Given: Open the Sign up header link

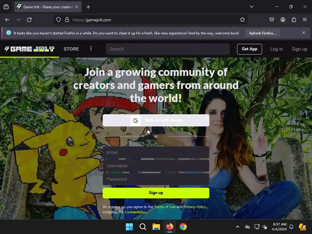Looking at the screenshot, I should pyautogui.click(x=300, y=49).
